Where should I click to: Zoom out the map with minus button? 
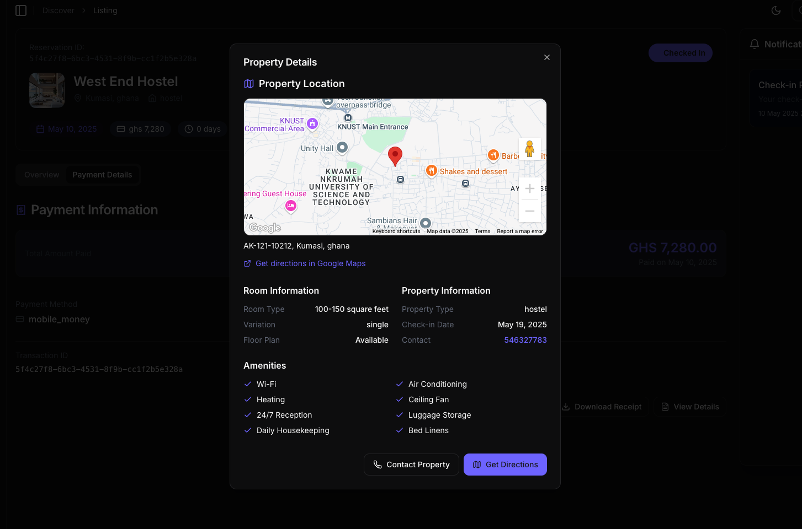[x=529, y=211]
